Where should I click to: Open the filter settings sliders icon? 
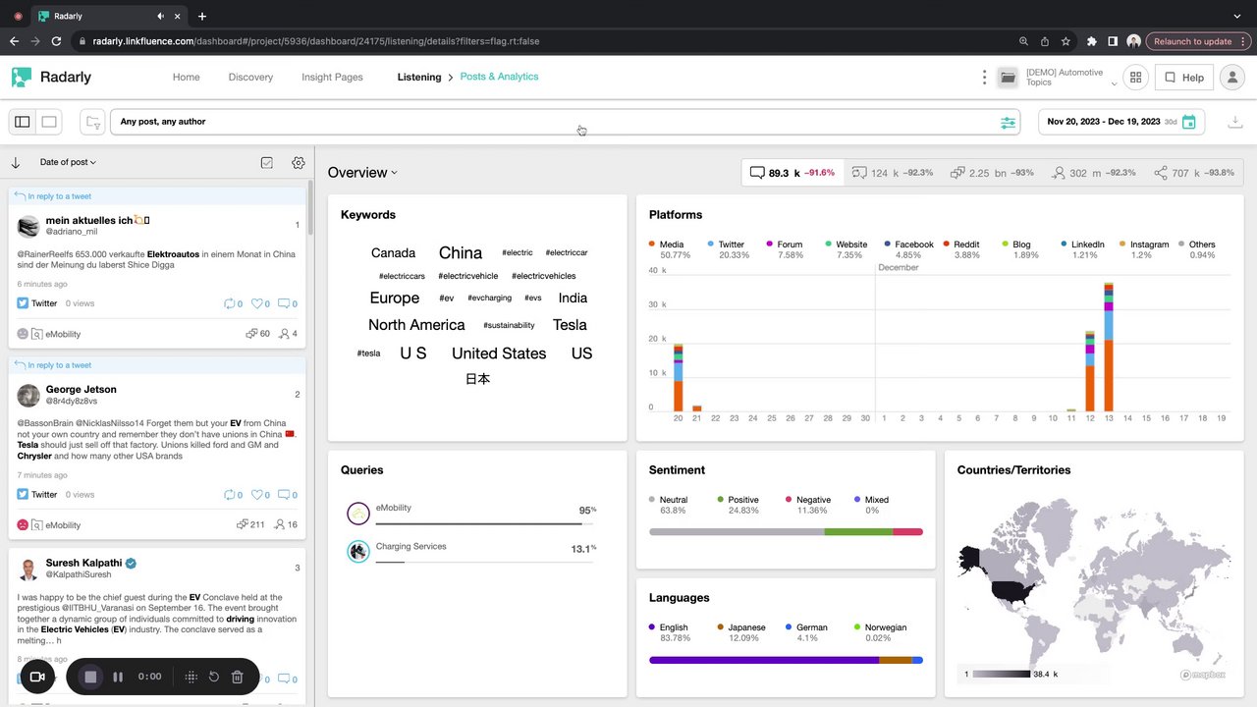pyautogui.click(x=1008, y=123)
